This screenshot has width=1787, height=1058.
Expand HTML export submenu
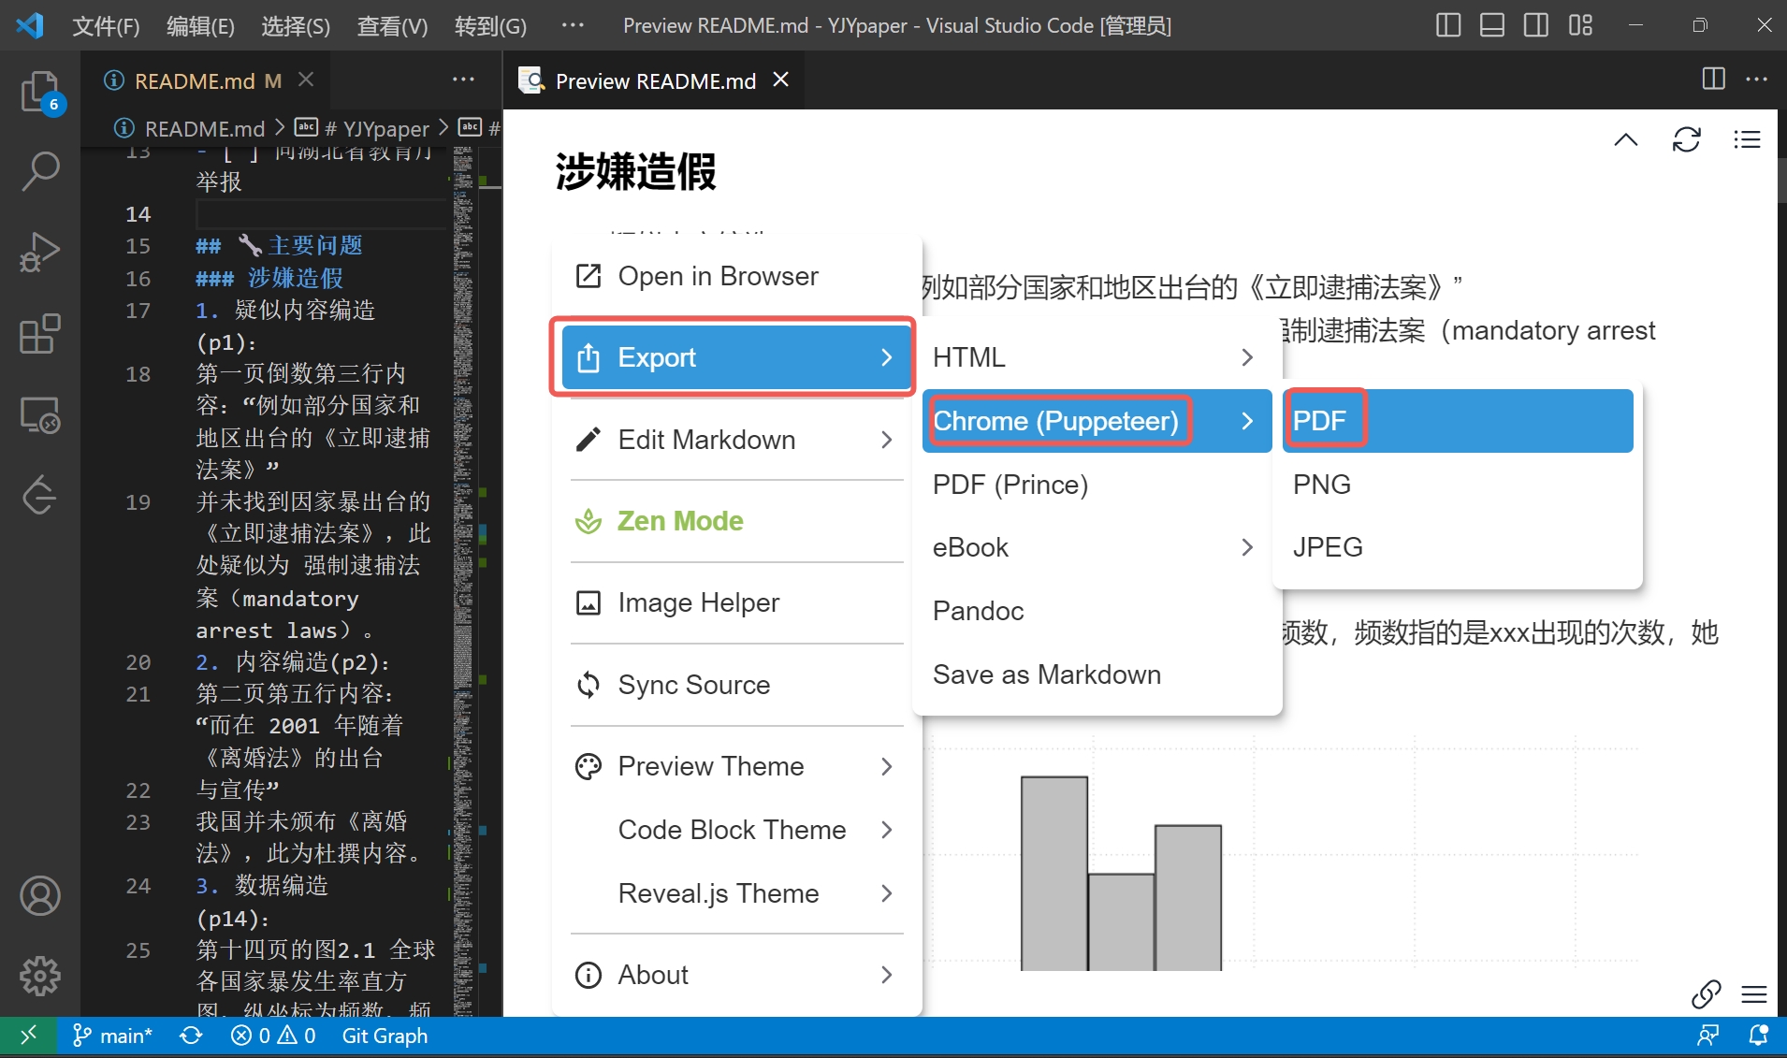point(1097,357)
